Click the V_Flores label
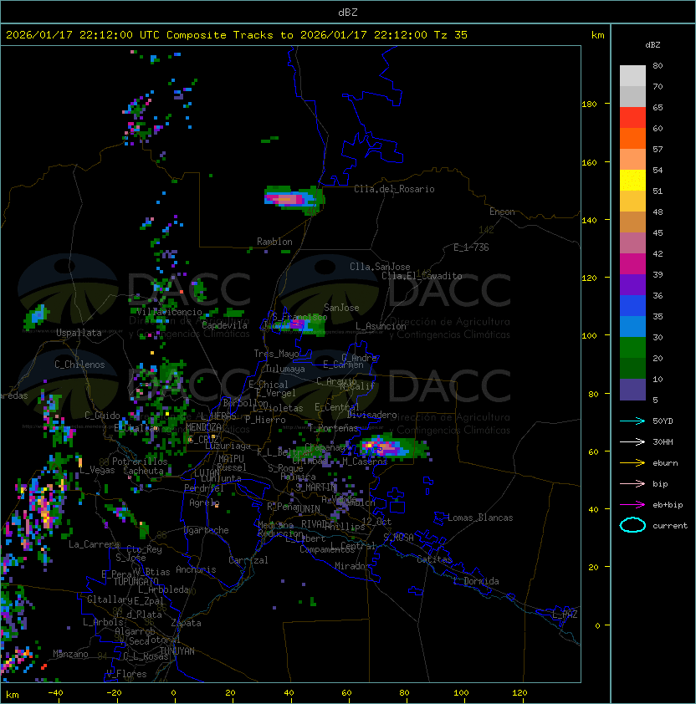The width and height of the screenshot is (696, 704). pyautogui.click(x=126, y=674)
